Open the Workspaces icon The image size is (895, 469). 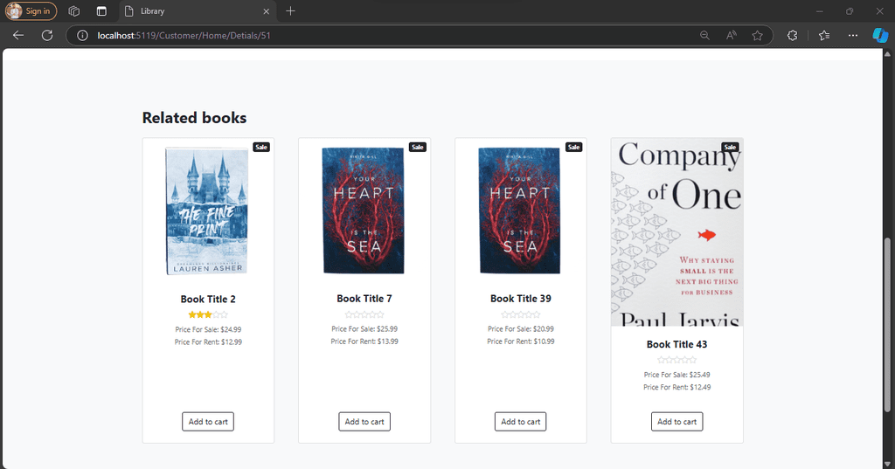coord(73,10)
